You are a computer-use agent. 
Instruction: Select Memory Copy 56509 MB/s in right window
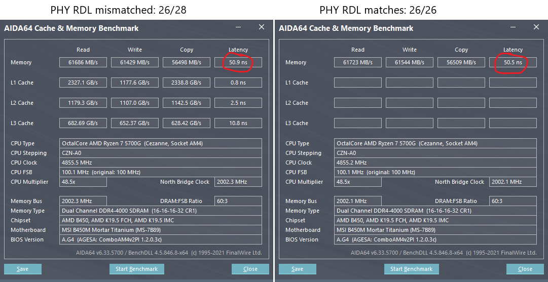(x=461, y=62)
